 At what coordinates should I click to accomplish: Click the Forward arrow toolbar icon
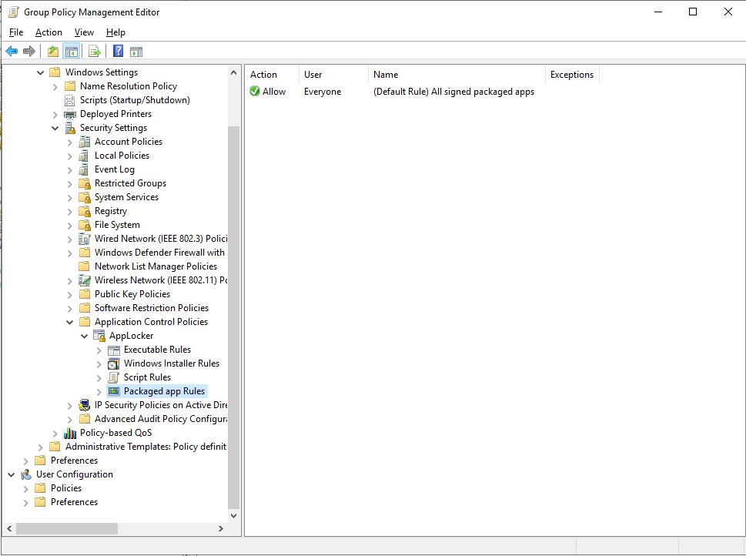pos(29,51)
